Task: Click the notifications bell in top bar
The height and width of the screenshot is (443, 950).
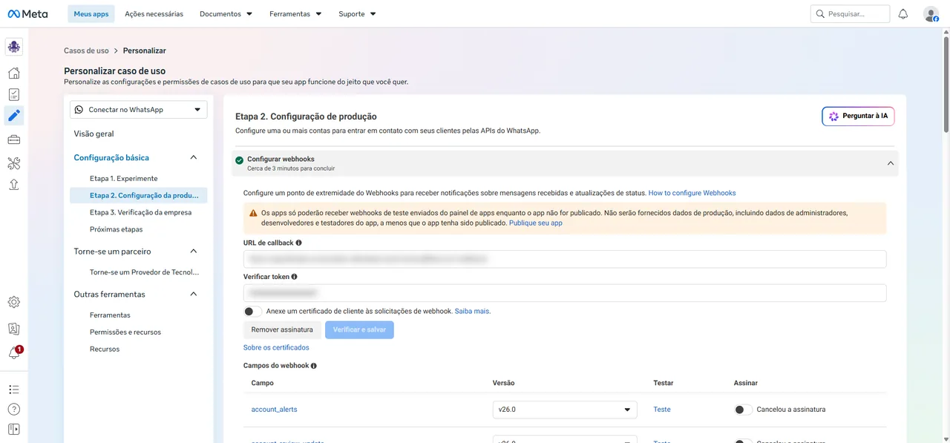Action: click(x=903, y=13)
